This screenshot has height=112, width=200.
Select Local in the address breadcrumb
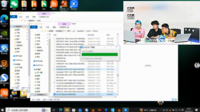coord(88,31)
